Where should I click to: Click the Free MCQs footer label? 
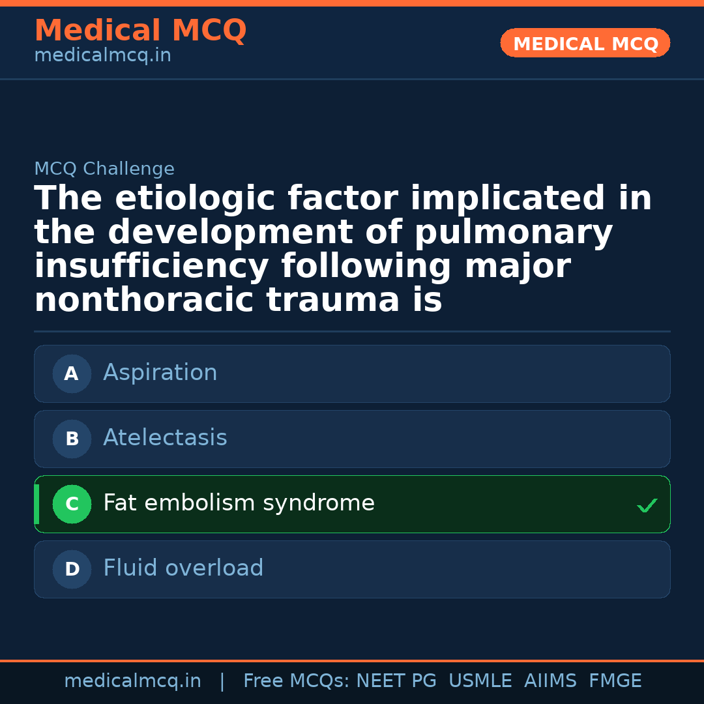click(297, 681)
